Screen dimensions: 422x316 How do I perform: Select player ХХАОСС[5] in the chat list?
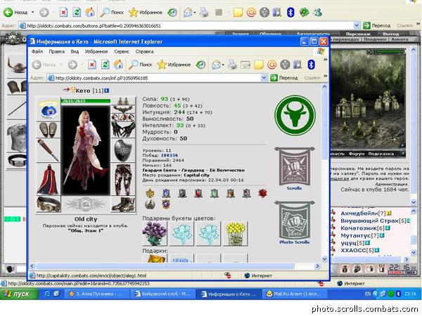357,251
